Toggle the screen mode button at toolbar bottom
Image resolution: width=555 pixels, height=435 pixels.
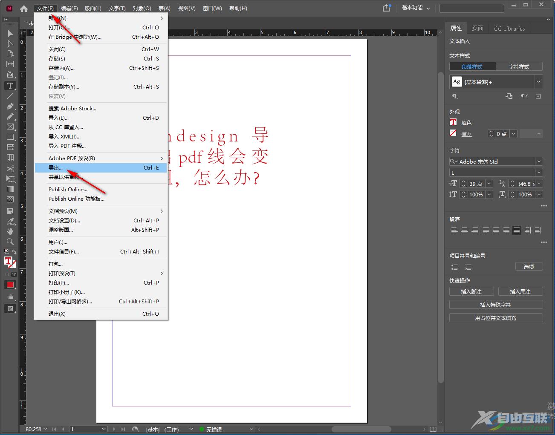(10, 308)
